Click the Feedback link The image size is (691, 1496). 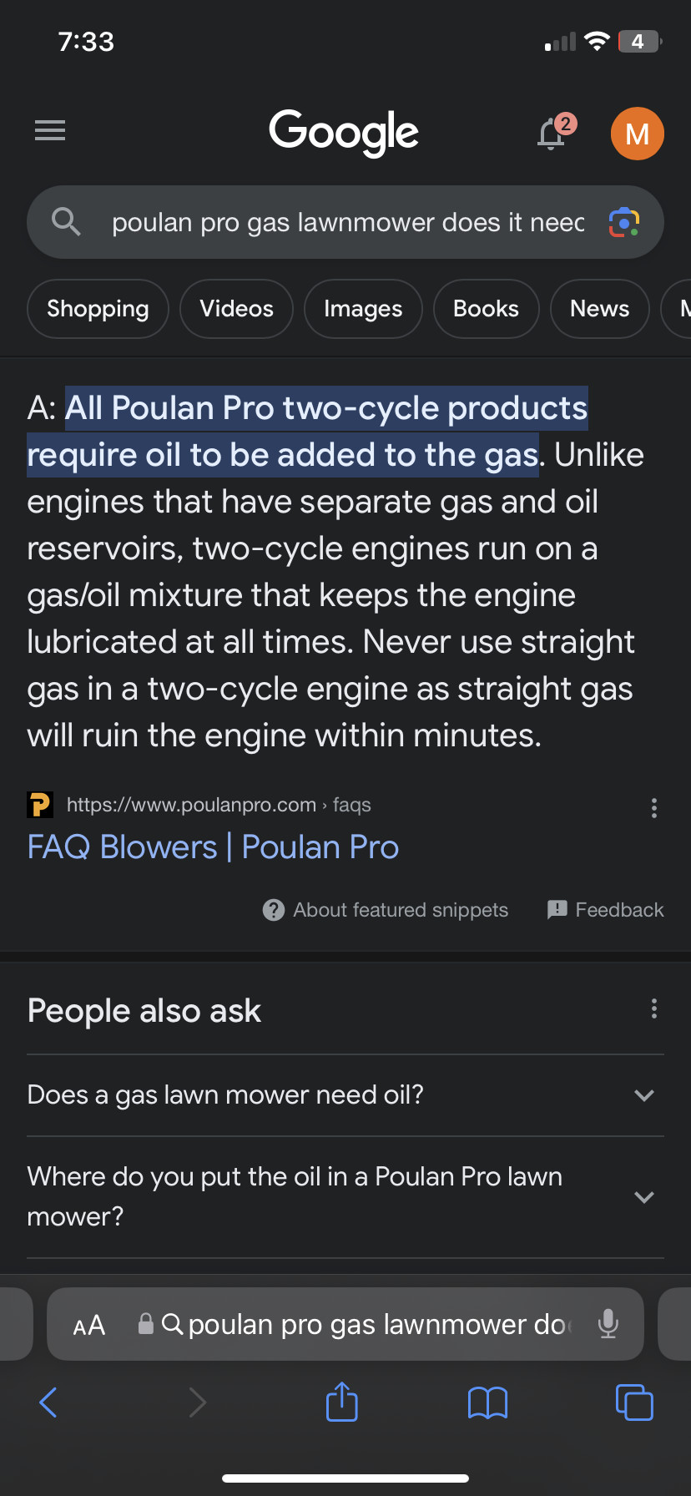click(606, 910)
